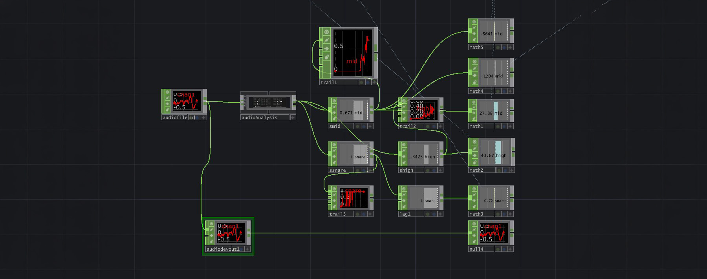
Task: Select the trail2 graph viewer
Action: (x=423, y=110)
